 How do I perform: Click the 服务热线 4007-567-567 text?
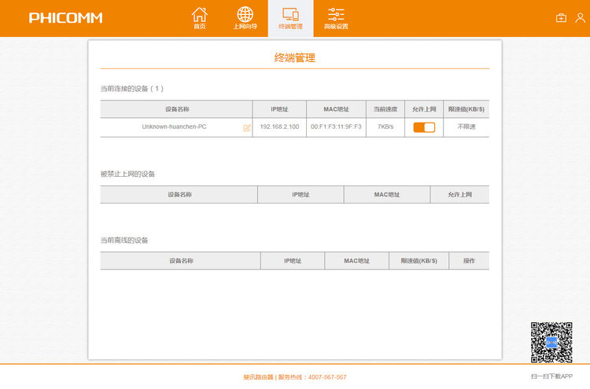(x=312, y=377)
